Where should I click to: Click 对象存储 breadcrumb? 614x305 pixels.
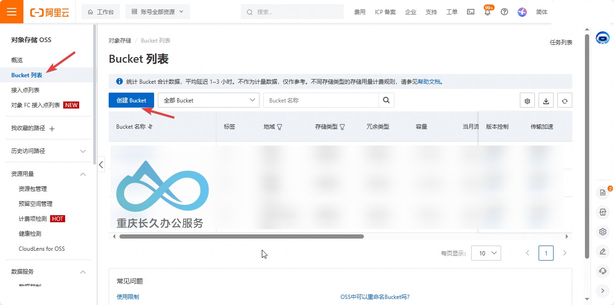tap(120, 41)
